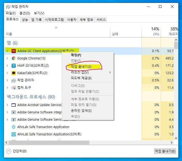The image size is (182, 161).
Task: Open the 옵션(O) menu
Action: click(x=25, y=13)
